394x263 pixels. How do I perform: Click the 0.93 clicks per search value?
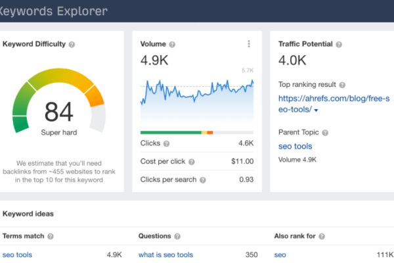click(246, 179)
